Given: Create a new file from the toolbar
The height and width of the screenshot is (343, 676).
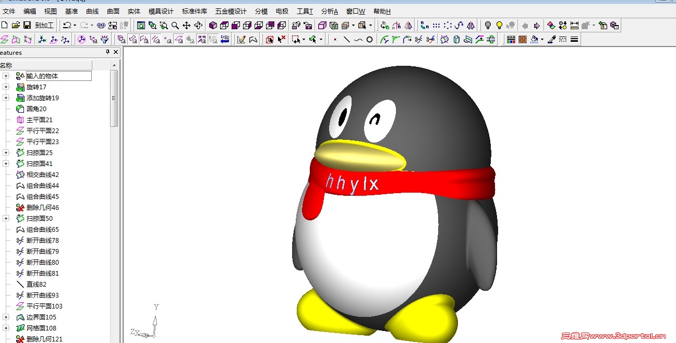Looking at the screenshot, I should pyautogui.click(x=5, y=25).
